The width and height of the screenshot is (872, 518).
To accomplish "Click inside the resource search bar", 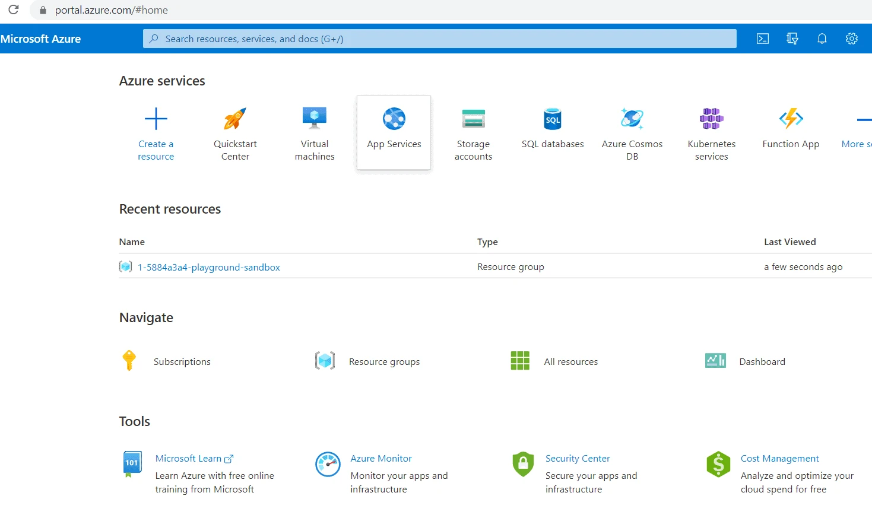I will [439, 38].
